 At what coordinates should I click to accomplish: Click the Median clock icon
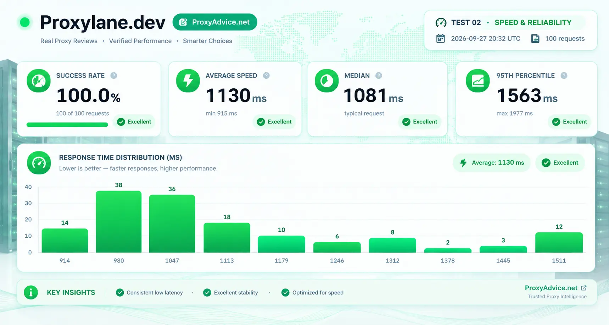326,81
